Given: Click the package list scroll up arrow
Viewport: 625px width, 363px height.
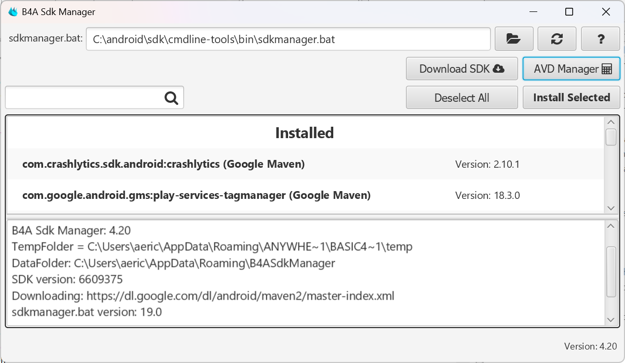Looking at the screenshot, I should (x=611, y=122).
